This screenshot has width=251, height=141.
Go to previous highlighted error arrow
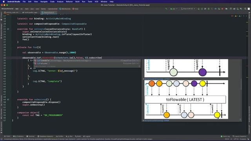[244, 16]
